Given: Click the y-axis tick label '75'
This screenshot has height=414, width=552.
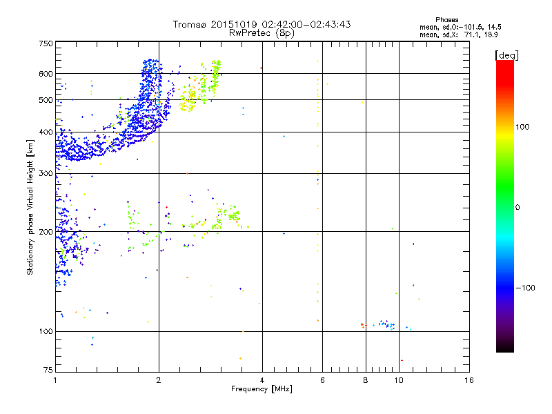Looking at the screenshot, I should 48,370.
